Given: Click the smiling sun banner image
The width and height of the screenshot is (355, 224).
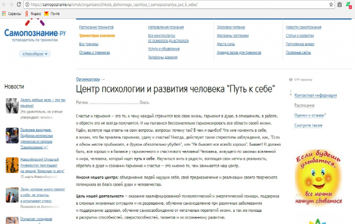Looking at the screenshot, I should [318, 177].
